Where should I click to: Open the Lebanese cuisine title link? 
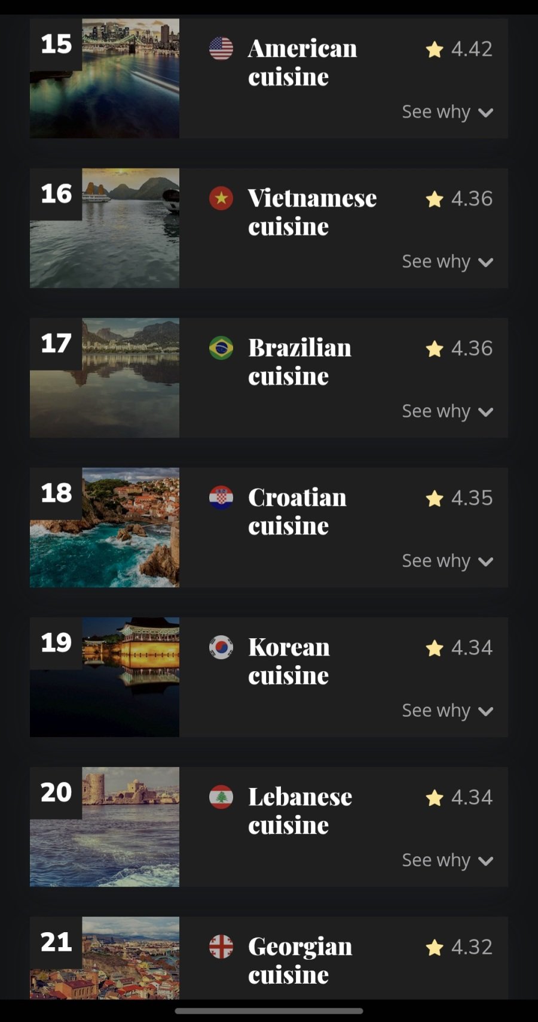pyautogui.click(x=300, y=811)
